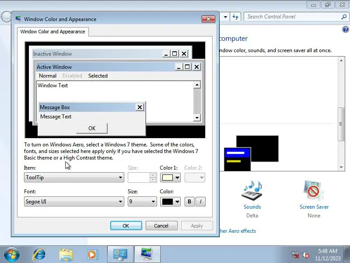The image size is (350, 263).
Task: Minimize the Control Panel window
Action: 313,5
